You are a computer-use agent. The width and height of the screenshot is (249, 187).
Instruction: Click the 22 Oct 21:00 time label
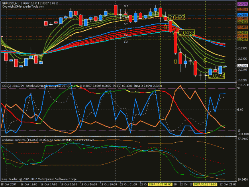tap(228, 185)
